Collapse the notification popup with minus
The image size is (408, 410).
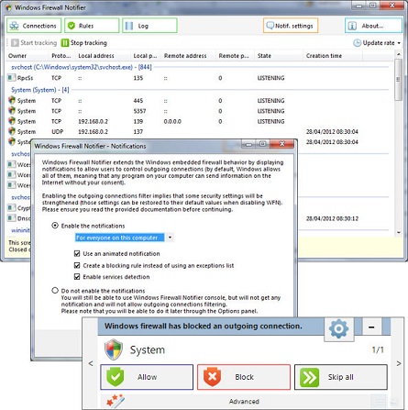[x=371, y=327]
